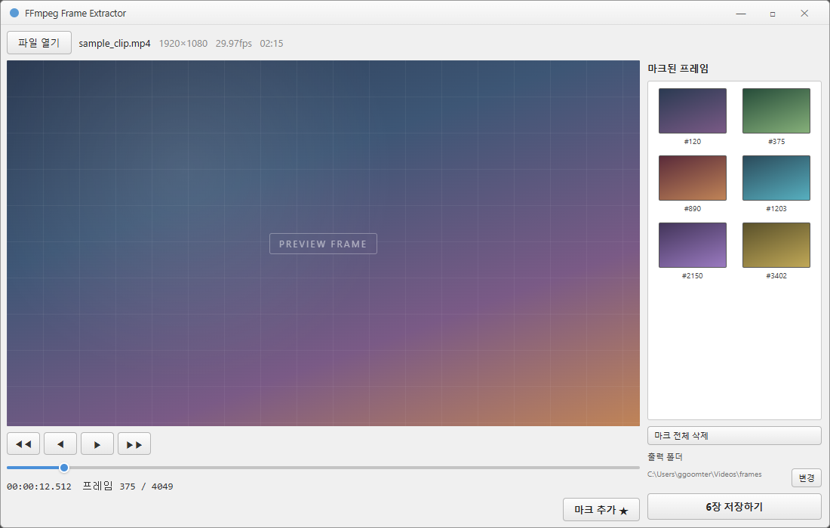Click the blue app icon in title bar

tap(14, 13)
